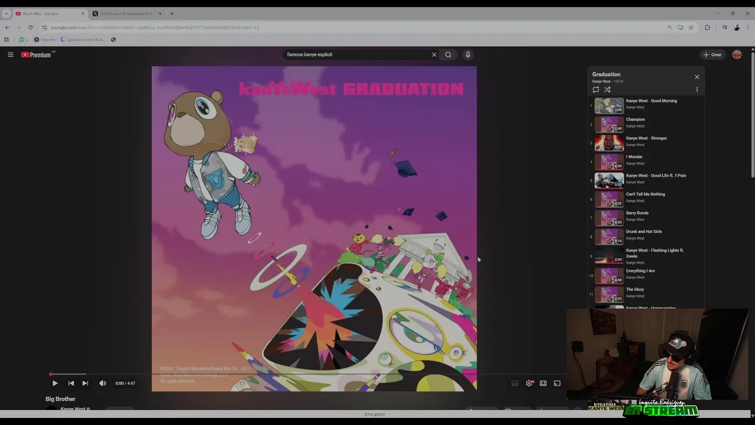The image size is (755, 425).
Task: Open the panel de control bookmark
Action: click(x=83, y=40)
